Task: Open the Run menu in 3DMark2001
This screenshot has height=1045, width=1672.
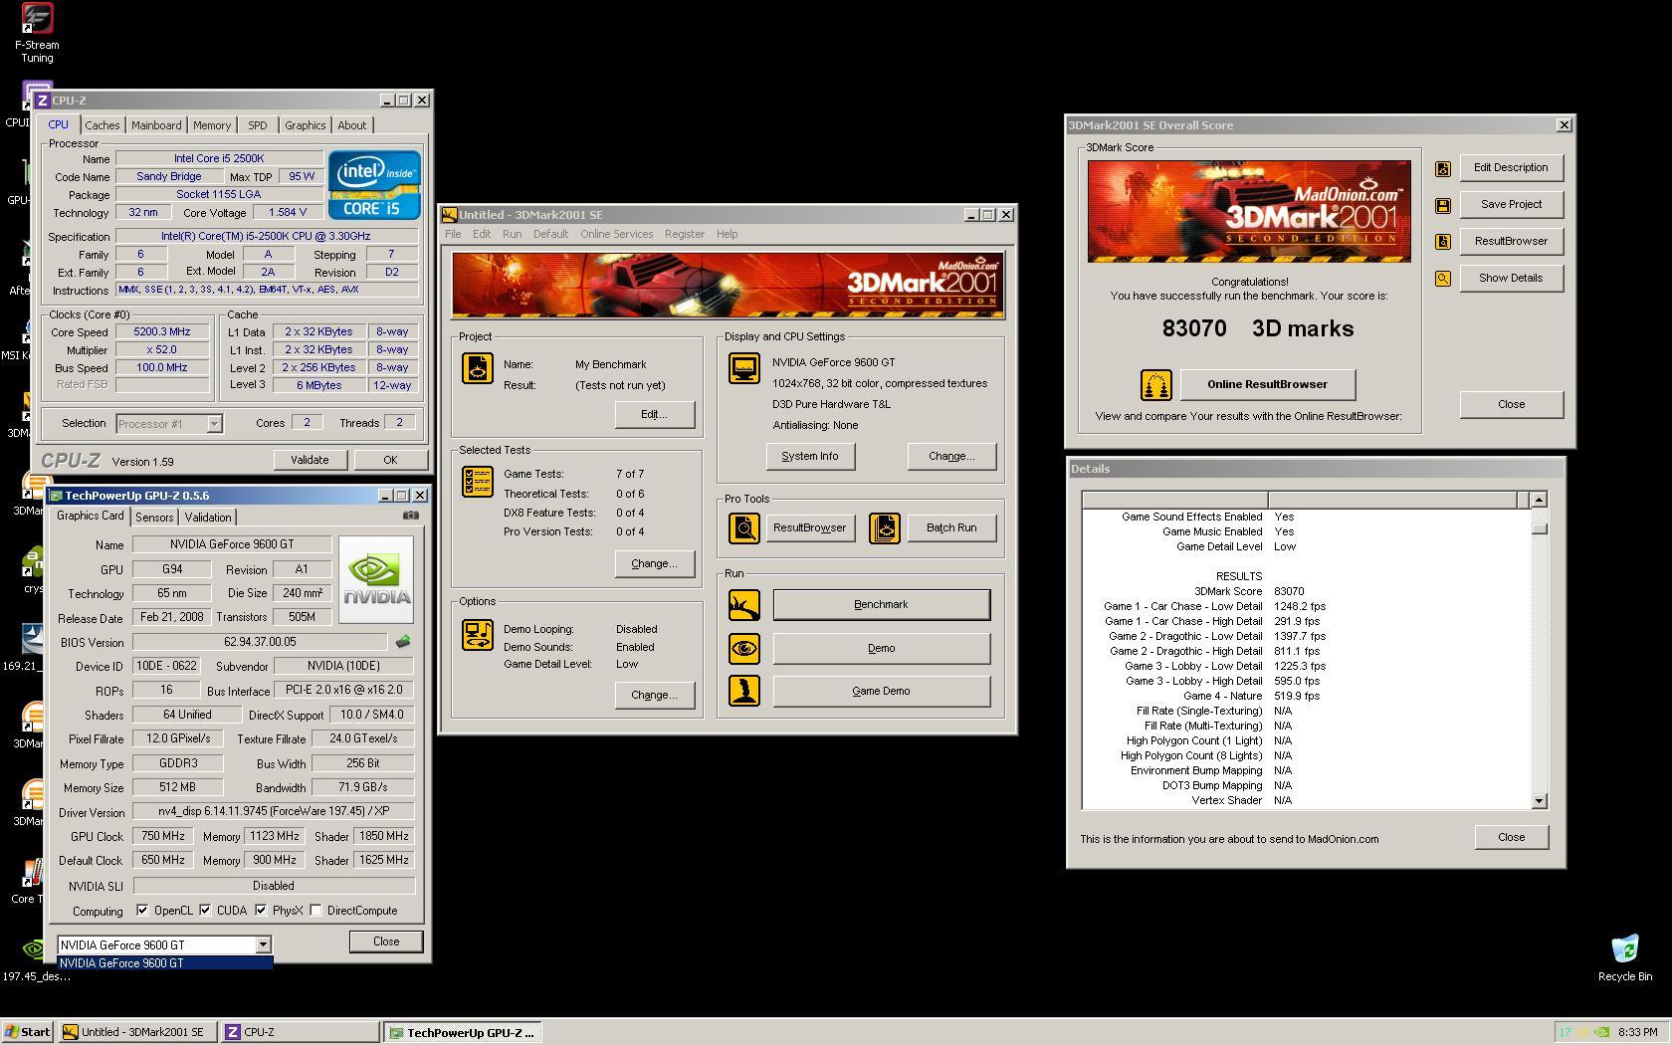Action: [x=512, y=234]
